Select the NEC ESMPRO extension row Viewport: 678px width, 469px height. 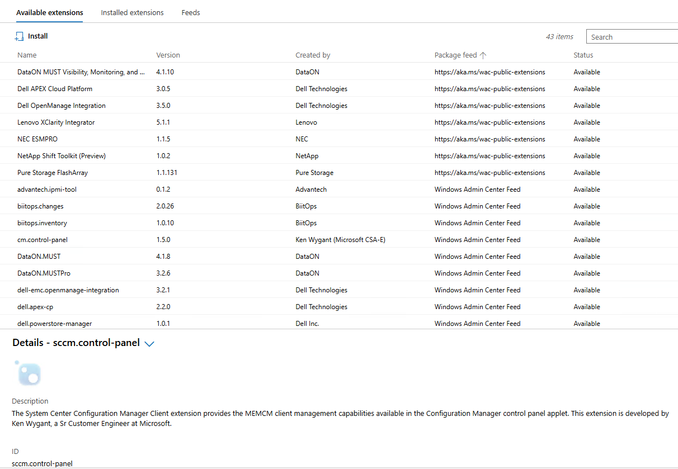37,139
